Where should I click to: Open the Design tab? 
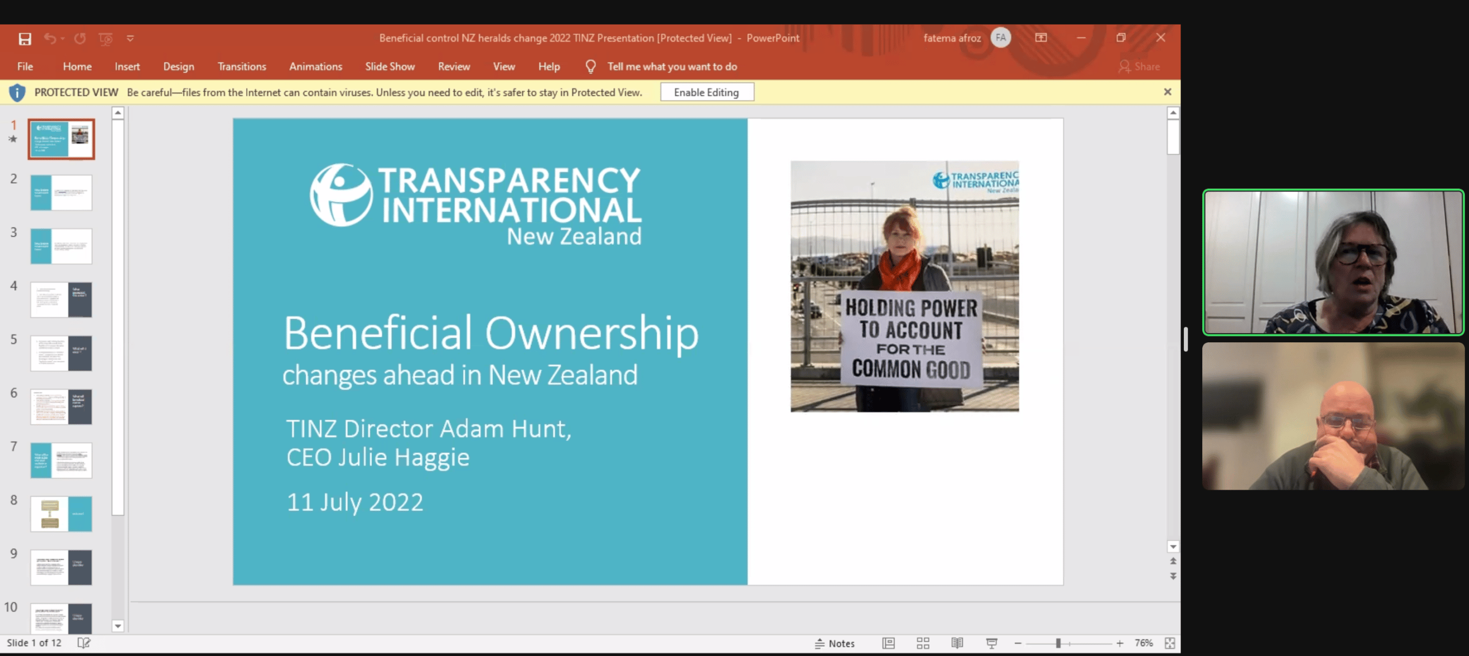click(x=178, y=67)
